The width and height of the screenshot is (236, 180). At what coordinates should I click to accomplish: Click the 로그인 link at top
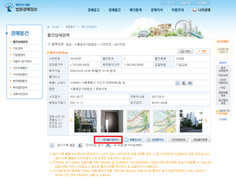click(170, 3)
